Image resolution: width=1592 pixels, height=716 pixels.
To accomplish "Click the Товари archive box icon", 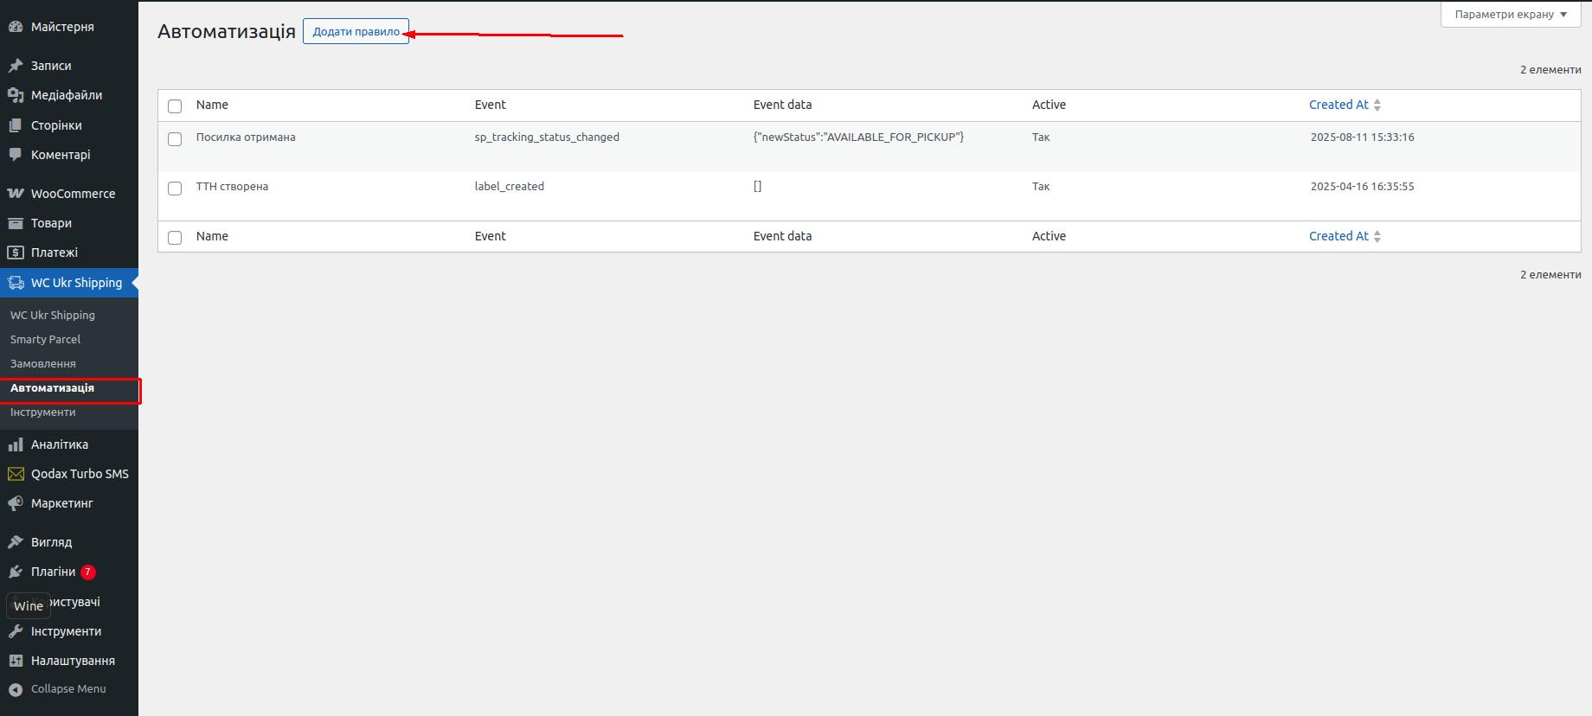I will click(x=15, y=223).
